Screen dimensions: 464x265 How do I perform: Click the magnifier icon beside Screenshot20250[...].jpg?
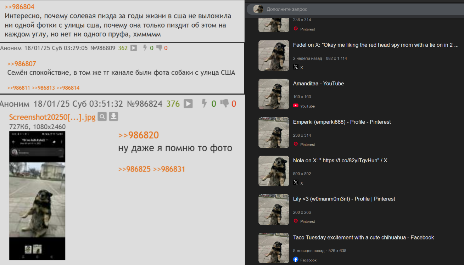coord(102,117)
